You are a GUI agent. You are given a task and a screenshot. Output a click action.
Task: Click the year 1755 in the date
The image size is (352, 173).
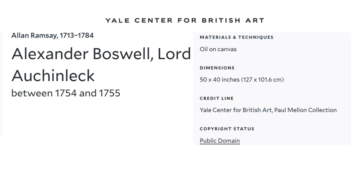(x=110, y=93)
